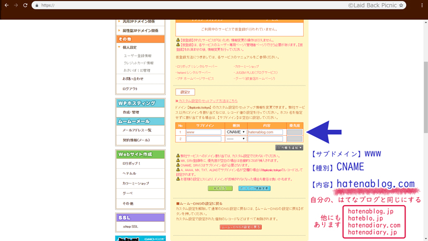Screen dimensions: 428x241
Task: Click the heteml GMO banner
Action: [140, 238]
